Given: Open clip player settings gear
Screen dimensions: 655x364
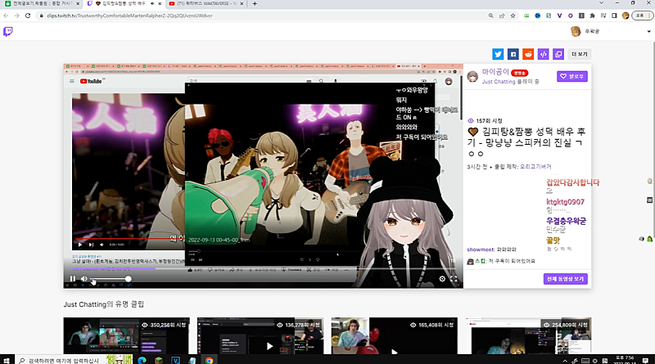Looking at the screenshot, I should pos(442,279).
